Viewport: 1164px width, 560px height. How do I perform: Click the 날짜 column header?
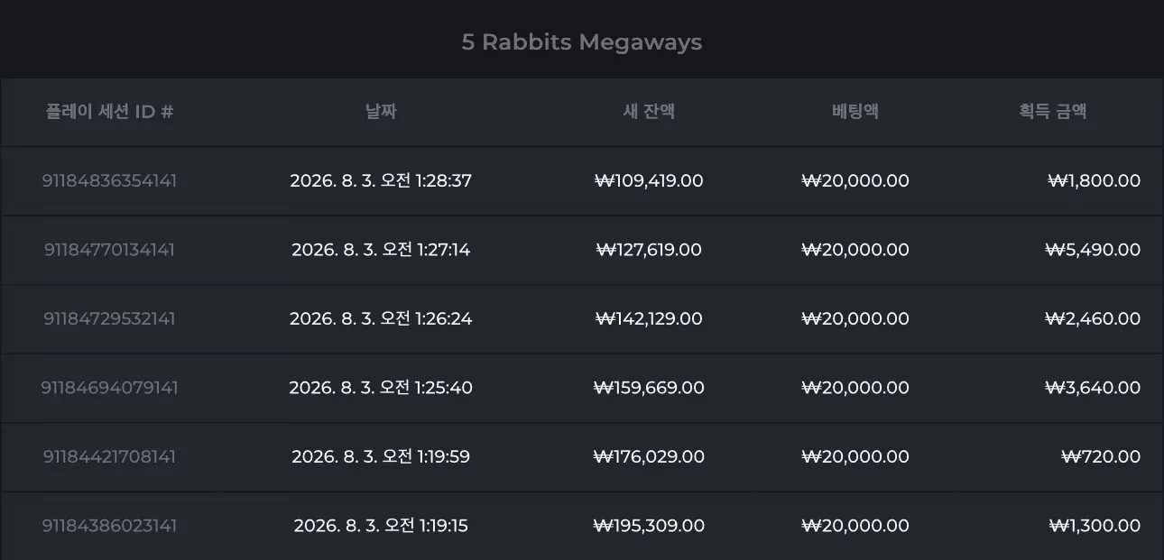tap(381, 112)
